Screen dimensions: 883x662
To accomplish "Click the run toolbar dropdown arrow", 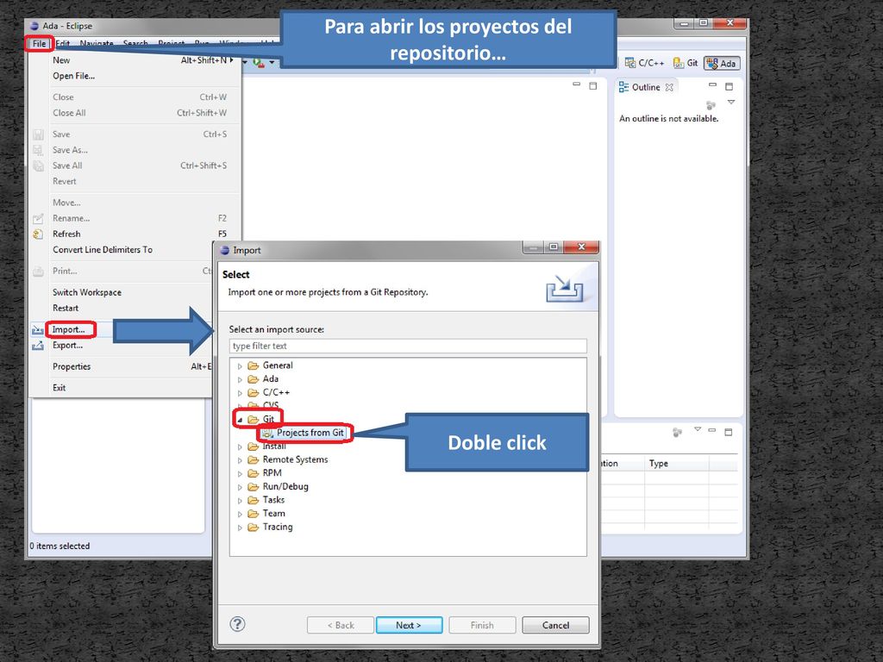I will click(x=272, y=62).
